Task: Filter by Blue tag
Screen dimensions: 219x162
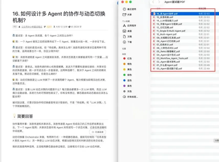Action: pyautogui.click(x=127, y=80)
